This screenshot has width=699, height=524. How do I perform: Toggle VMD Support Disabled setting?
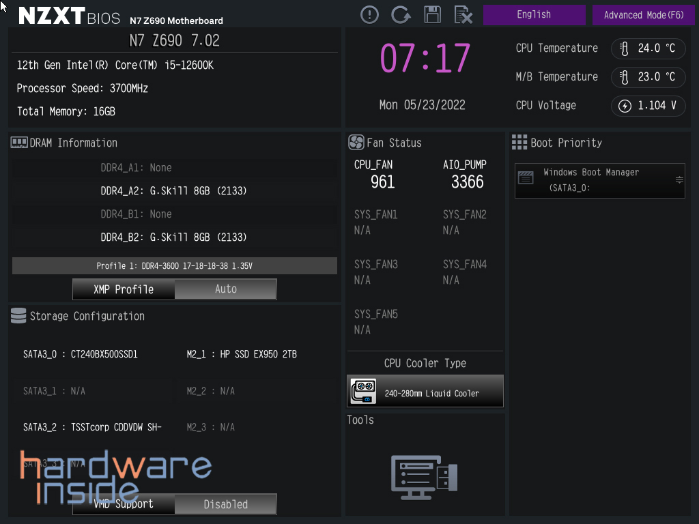pyautogui.click(x=225, y=504)
